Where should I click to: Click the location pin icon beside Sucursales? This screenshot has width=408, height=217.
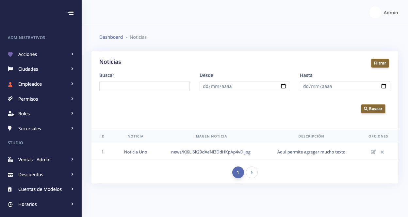pyautogui.click(x=10, y=128)
